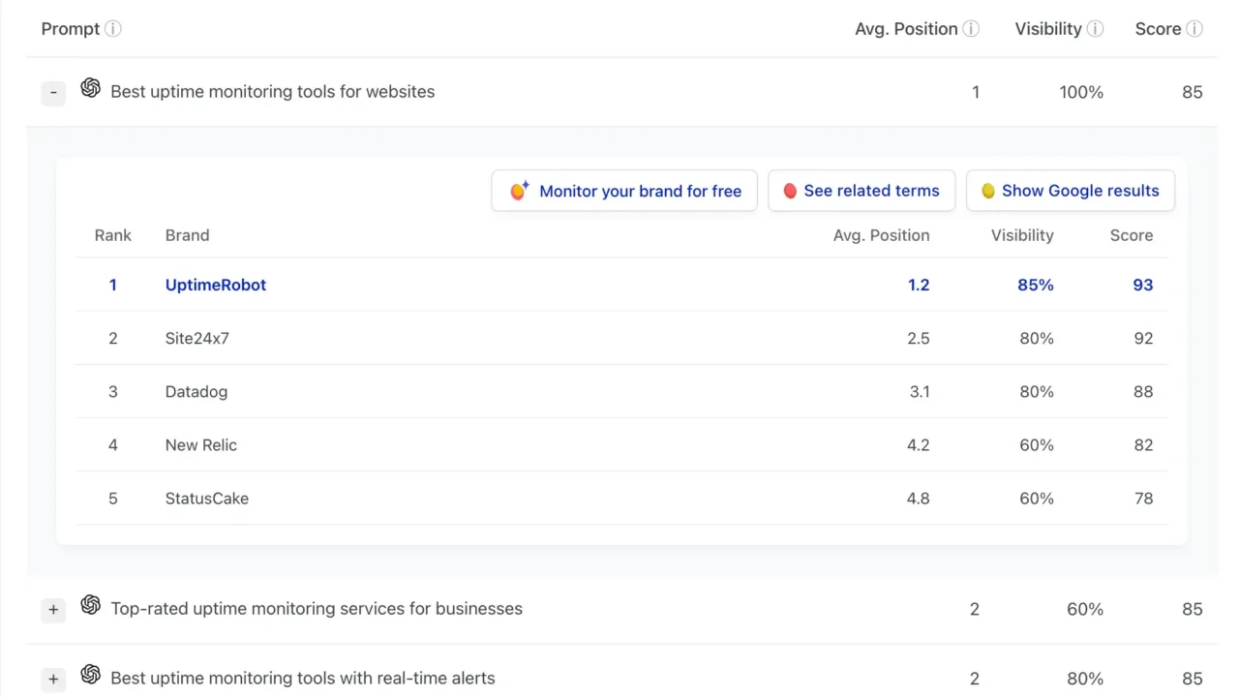Click Site24x7's average position 2.5
1239x697 pixels.
[x=919, y=338]
